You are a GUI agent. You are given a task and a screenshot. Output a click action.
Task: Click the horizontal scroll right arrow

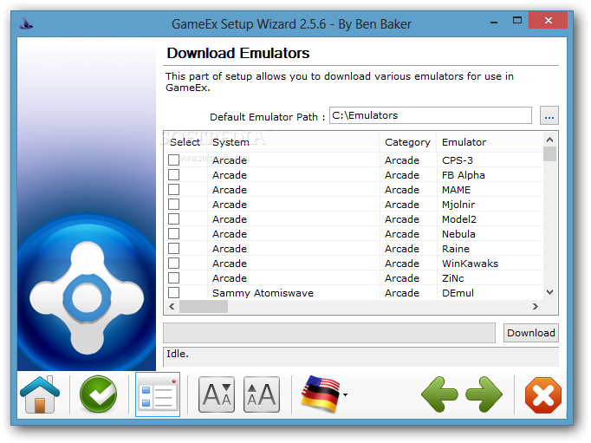click(x=536, y=307)
